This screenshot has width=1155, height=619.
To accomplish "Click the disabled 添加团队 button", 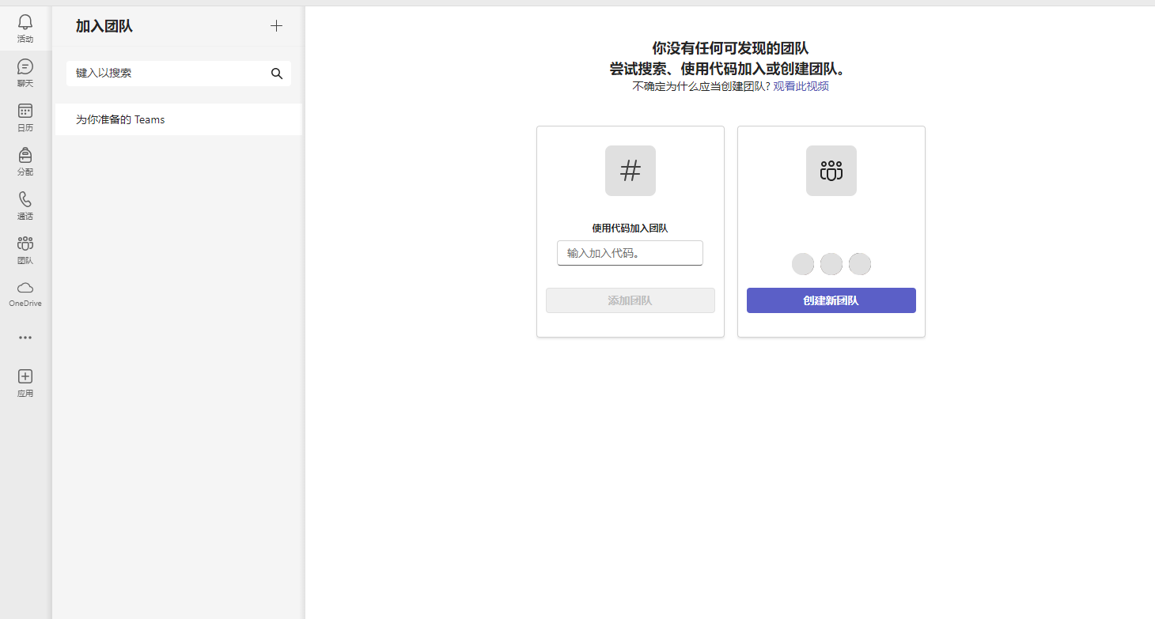I will pyautogui.click(x=631, y=300).
